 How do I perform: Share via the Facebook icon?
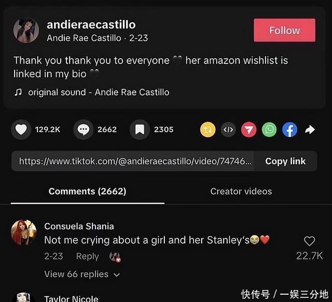(289, 129)
